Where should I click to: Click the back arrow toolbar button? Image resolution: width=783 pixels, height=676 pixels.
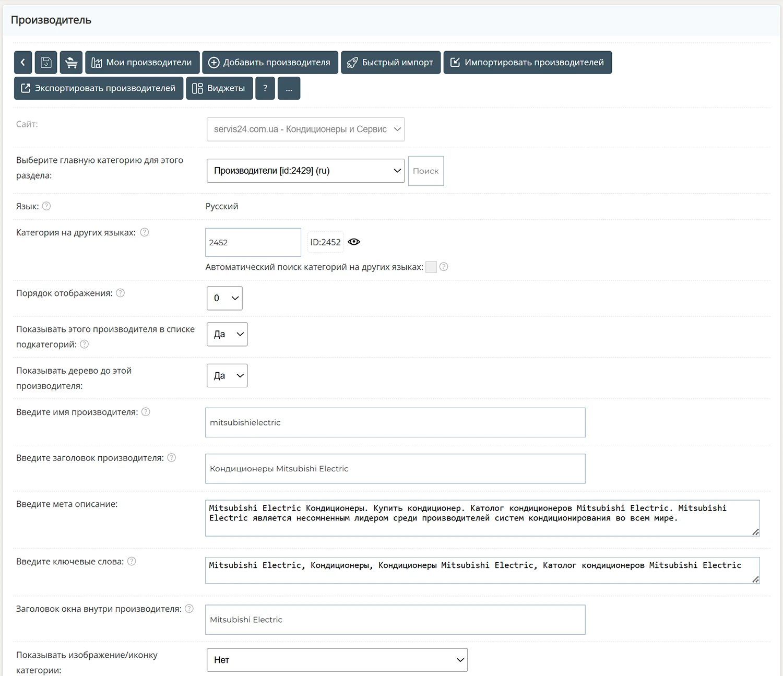23,62
